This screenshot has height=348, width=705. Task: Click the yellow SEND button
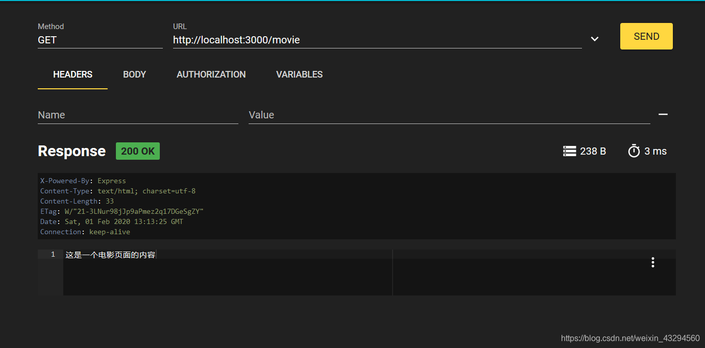point(646,36)
